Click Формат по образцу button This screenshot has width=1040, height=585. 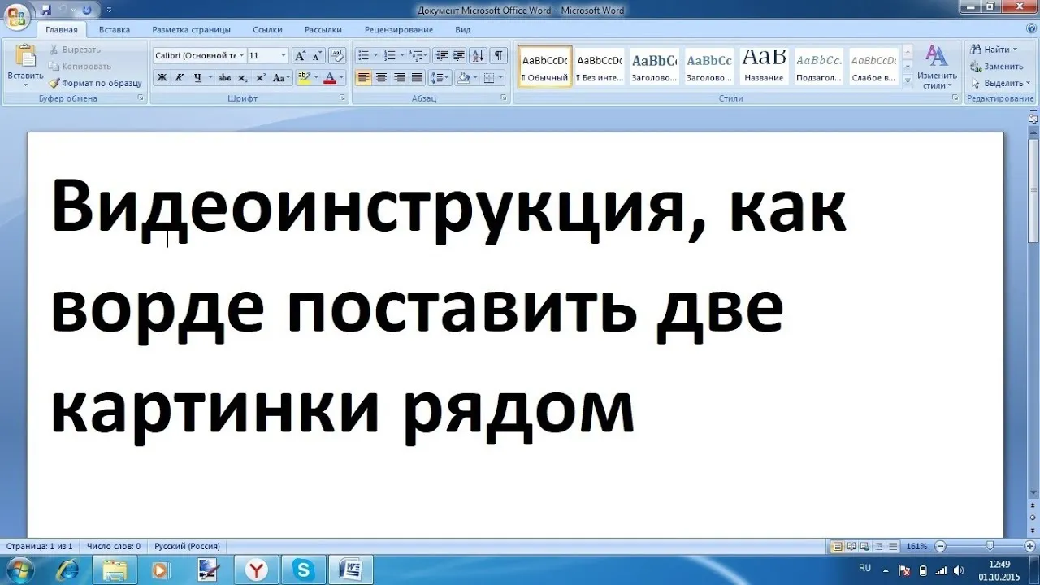95,83
